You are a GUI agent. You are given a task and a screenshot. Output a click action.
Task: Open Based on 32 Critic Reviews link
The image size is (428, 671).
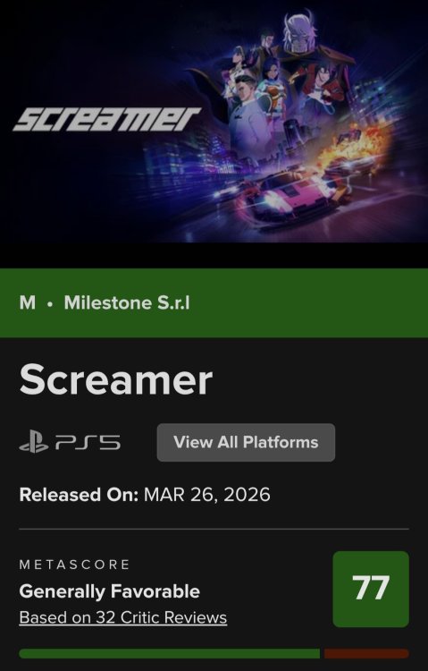[x=123, y=617]
